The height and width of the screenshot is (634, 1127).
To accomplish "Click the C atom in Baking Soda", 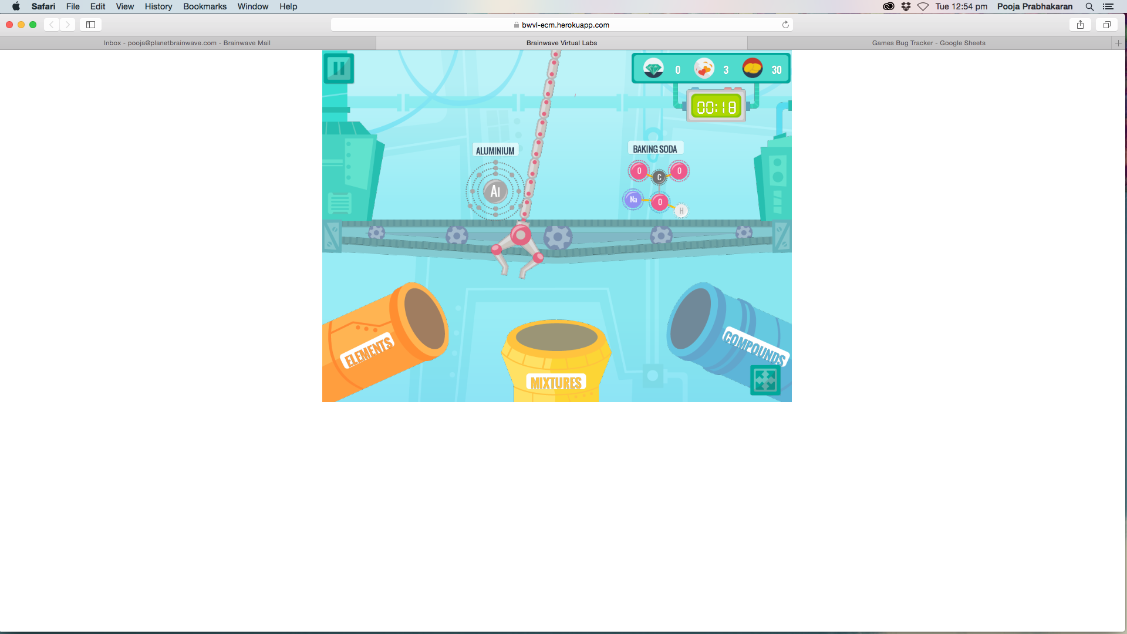I will pos(659,177).
